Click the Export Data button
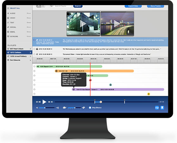This screenshot has width=177, height=143. (x=133, y=6)
